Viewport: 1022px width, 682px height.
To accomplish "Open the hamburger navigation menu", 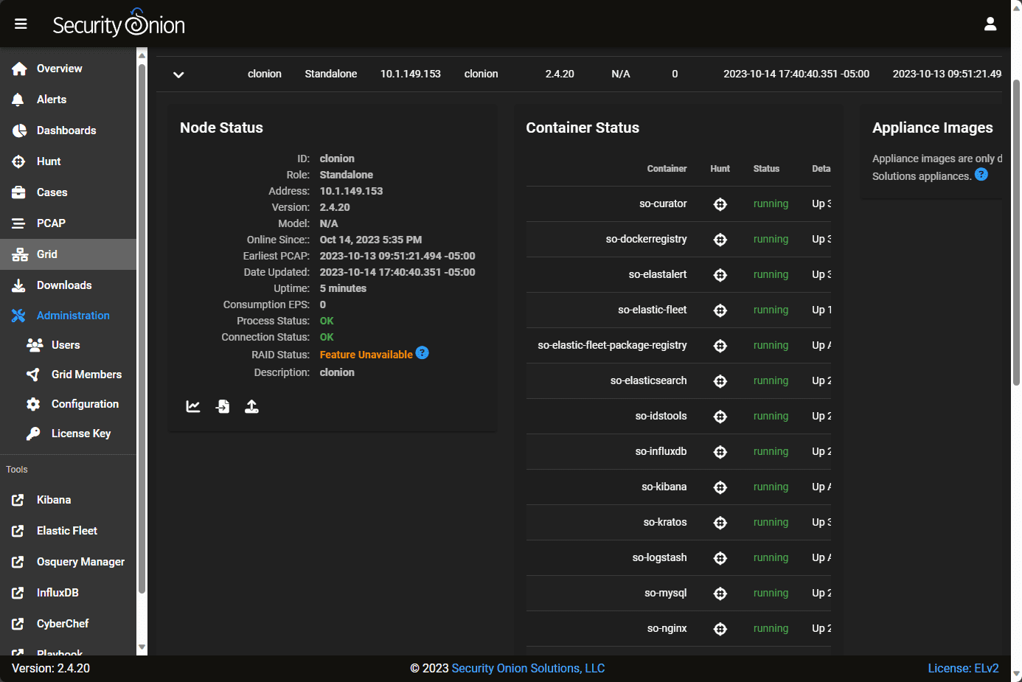I will pos(21,24).
